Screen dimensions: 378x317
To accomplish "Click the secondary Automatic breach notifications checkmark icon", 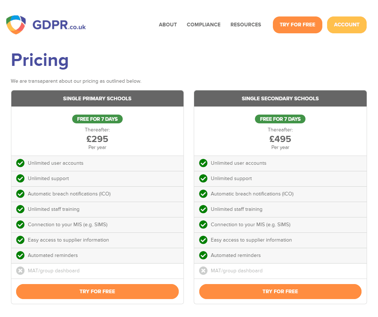I will tap(203, 194).
